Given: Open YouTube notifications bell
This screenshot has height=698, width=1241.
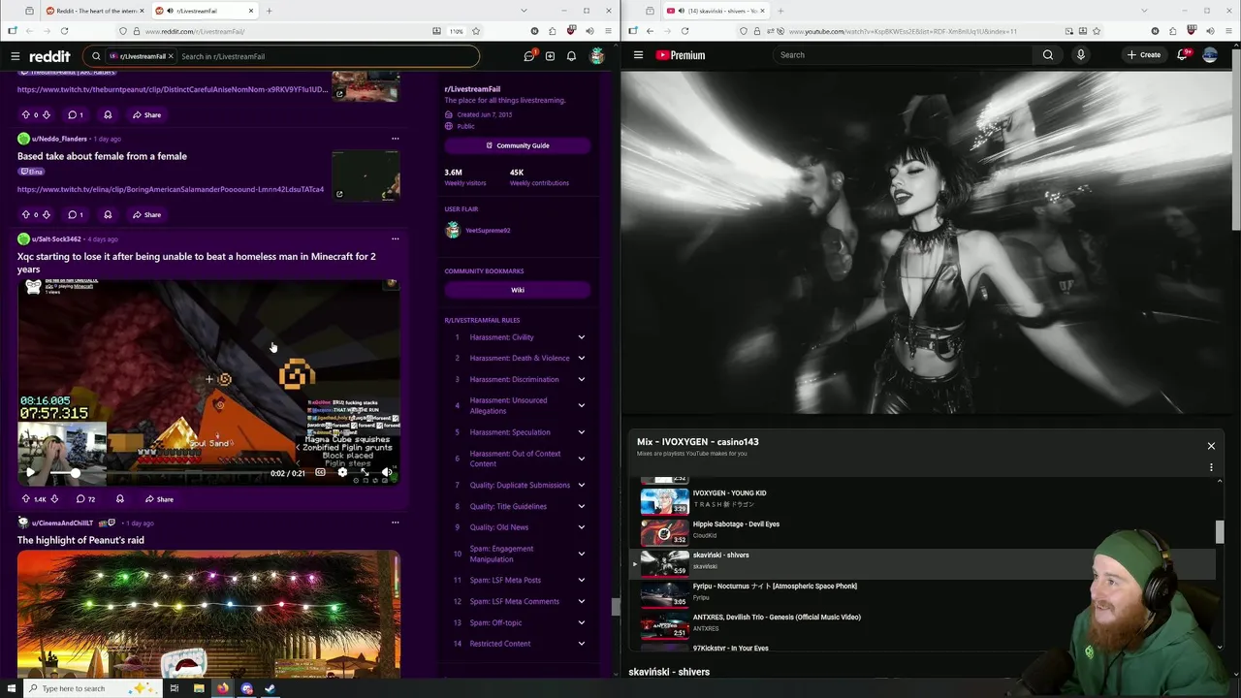Looking at the screenshot, I should click(1183, 55).
